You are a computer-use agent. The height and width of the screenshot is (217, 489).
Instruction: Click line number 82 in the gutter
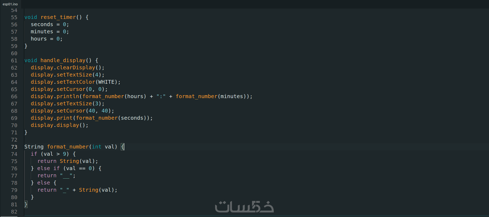coord(14,212)
